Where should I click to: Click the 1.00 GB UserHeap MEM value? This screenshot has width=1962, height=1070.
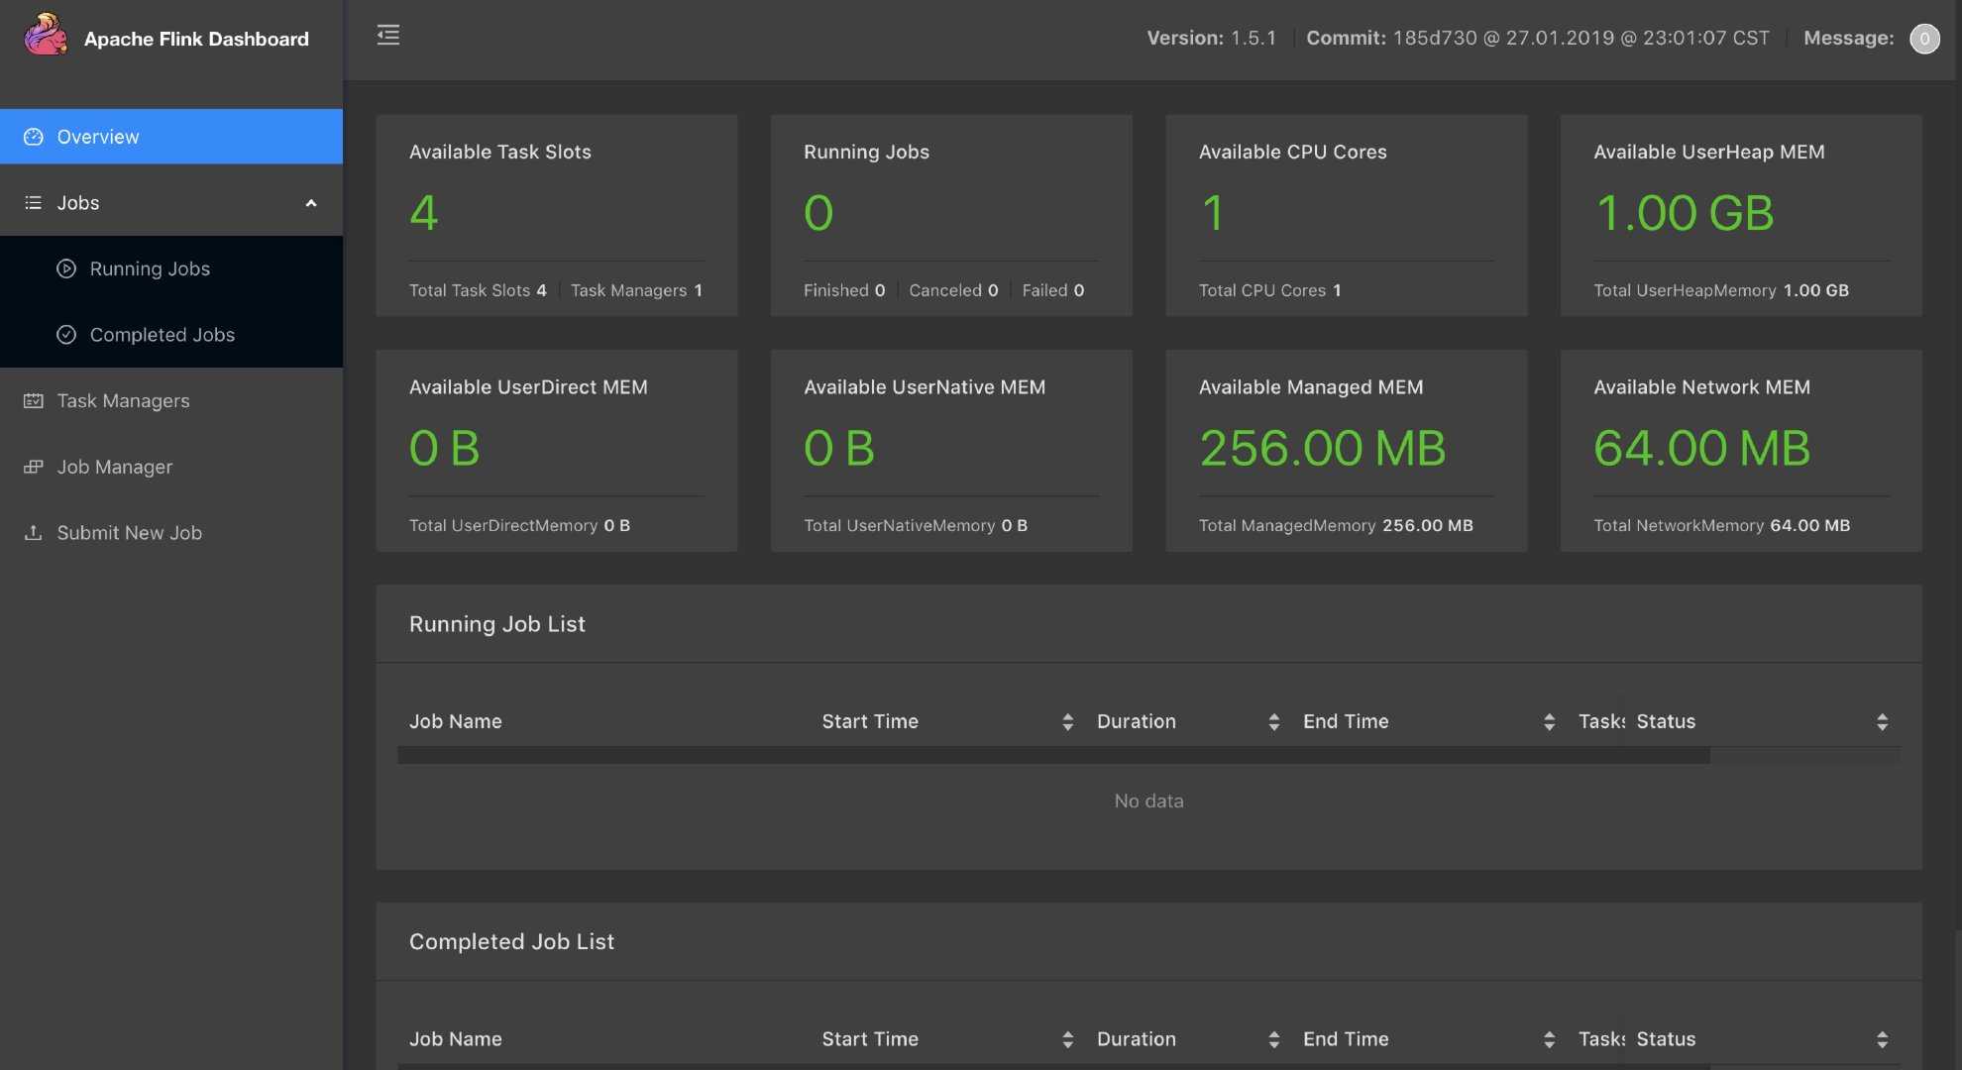1685,213
